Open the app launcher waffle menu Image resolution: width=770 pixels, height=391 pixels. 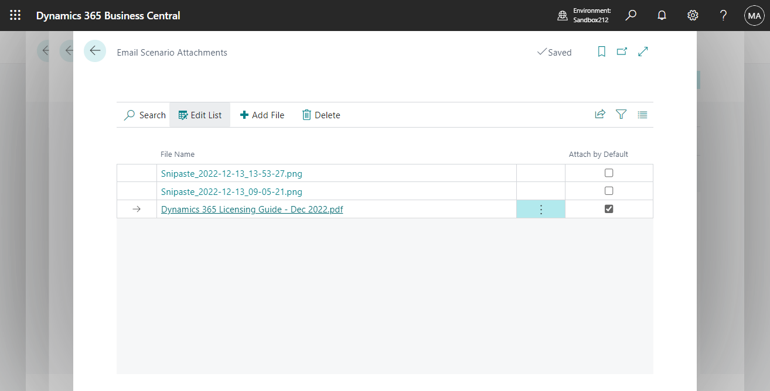[x=15, y=15]
